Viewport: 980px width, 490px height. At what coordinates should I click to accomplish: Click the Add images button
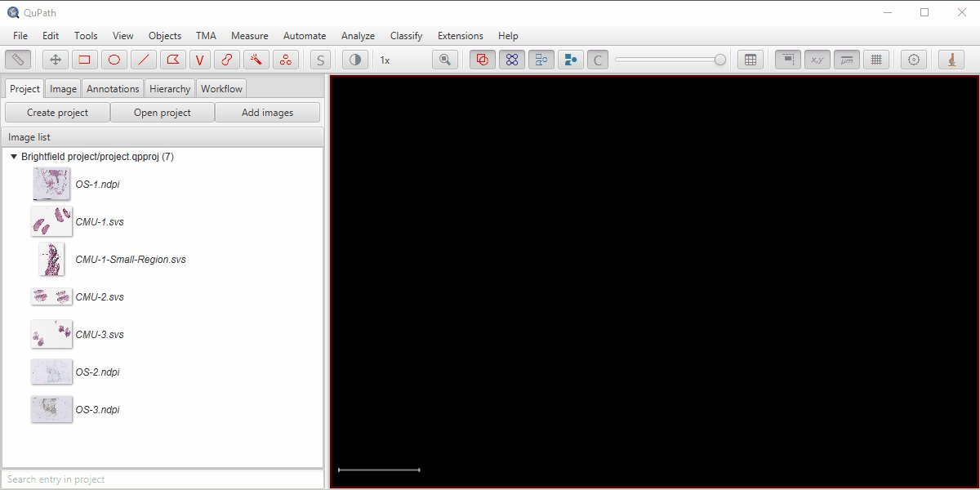click(268, 113)
